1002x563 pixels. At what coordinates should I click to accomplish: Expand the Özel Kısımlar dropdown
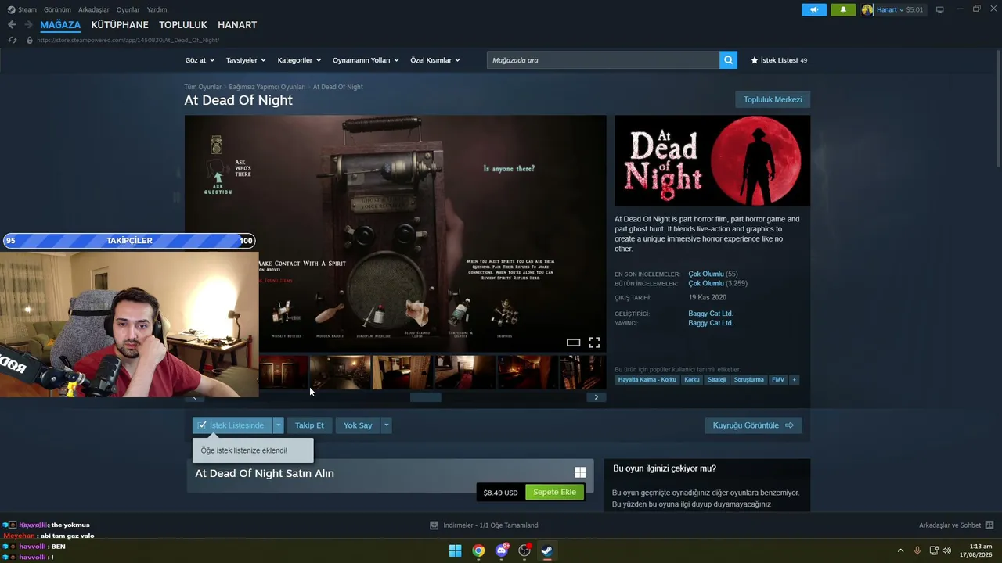[x=435, y=60]
